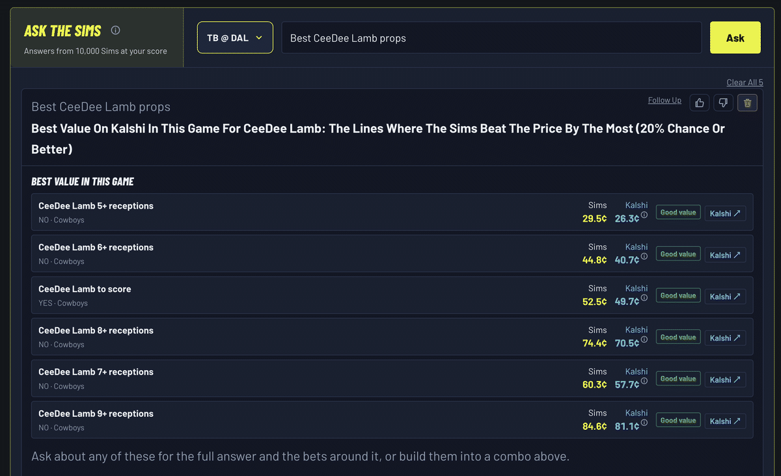Image resolution: width=781 pixels, height=476 pixels.
Task: Click the yellow Ask button
Action: point(735,38)
